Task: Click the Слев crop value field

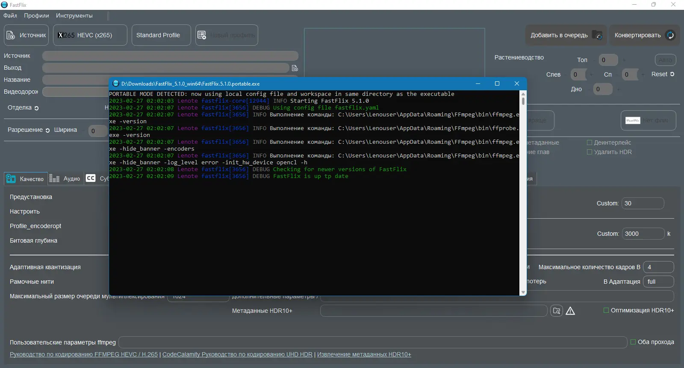Action: 578,74
